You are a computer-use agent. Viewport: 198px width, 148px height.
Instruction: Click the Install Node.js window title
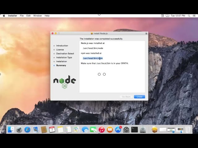(x=101, y=33)
